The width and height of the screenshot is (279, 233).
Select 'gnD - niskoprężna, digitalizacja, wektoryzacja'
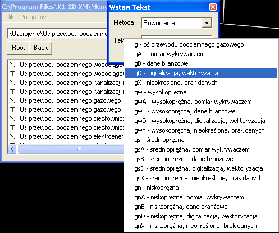201,216
